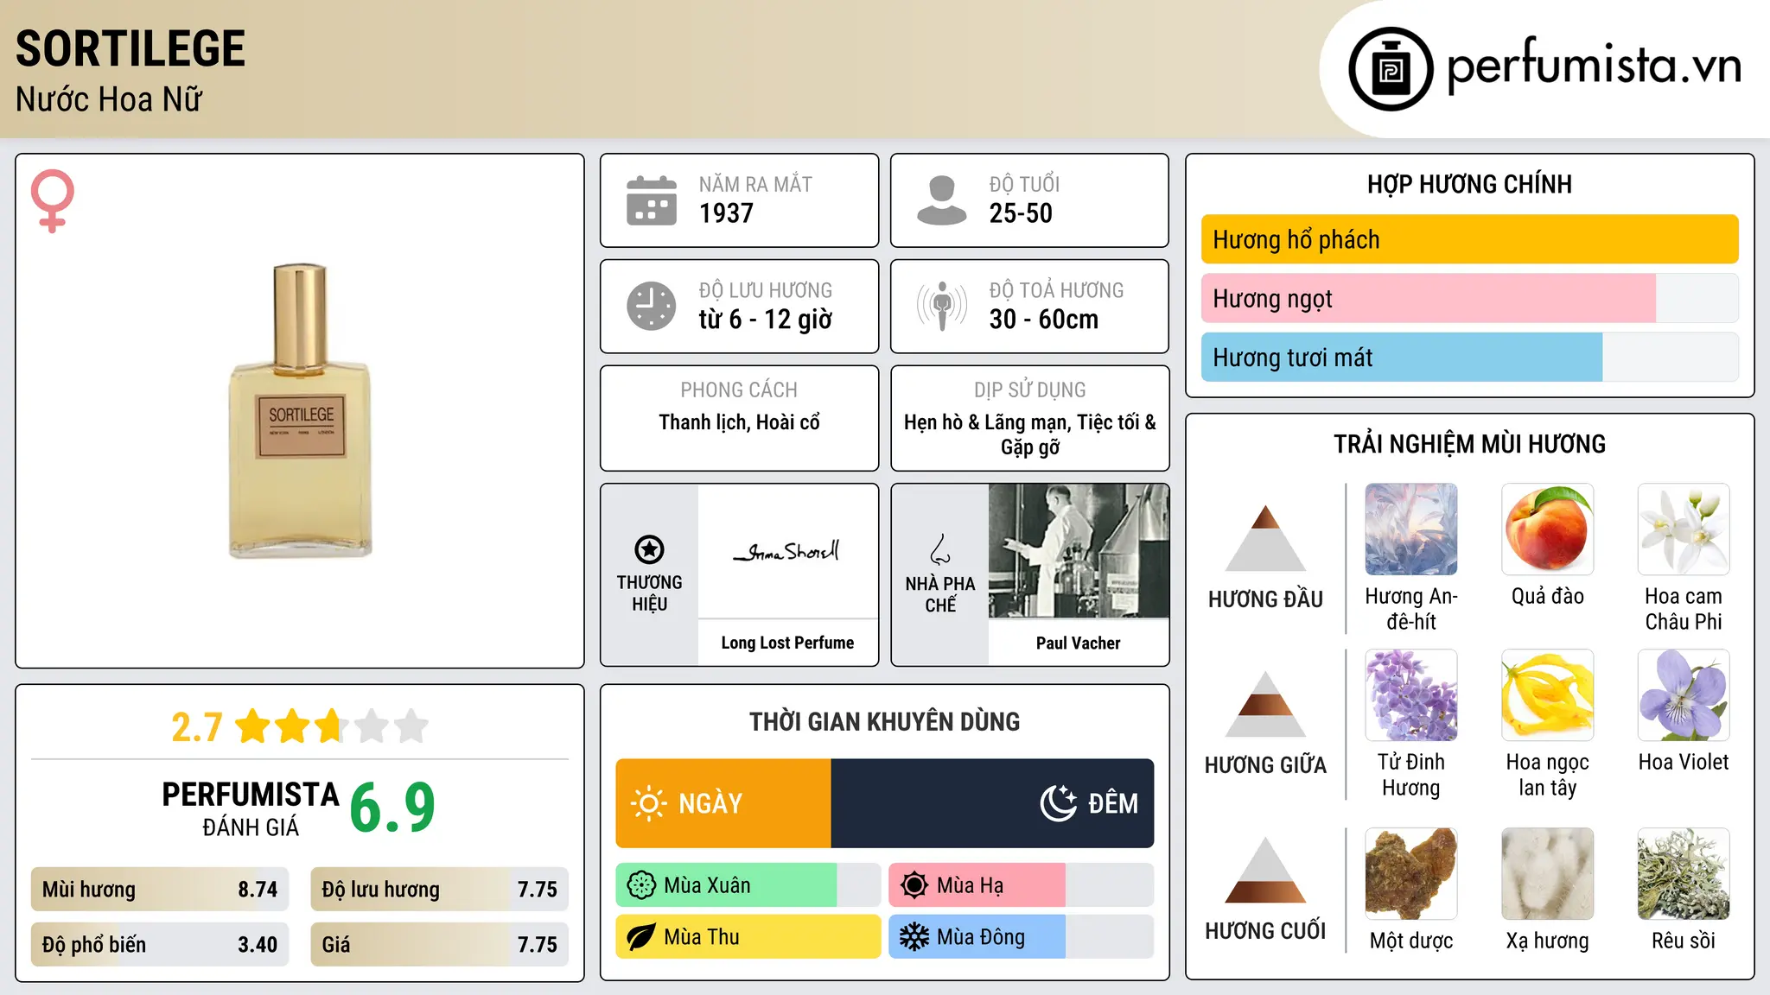Click the occasion text Hẹn hò & Lãng mạn

pos(985,422)
